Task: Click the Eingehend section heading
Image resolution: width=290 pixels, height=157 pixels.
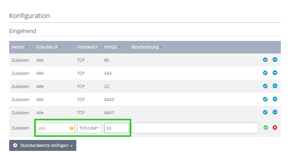Action: (x=23, y=31)
